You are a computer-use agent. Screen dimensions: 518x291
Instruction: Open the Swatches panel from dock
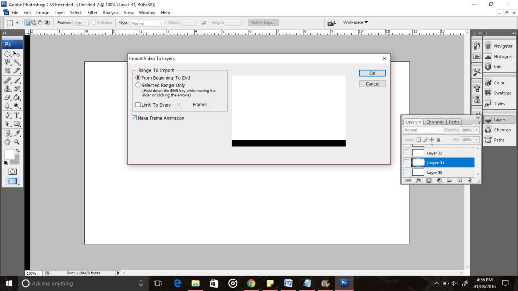(x=499, y=93)
